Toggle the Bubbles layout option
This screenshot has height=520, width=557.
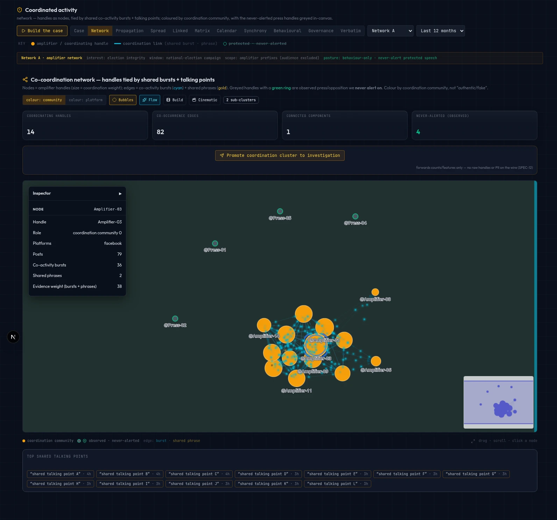pos(123,100)
